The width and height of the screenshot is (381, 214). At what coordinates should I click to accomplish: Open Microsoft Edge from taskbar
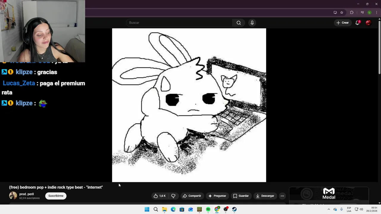pyautogui.click(x=173, y=209)
